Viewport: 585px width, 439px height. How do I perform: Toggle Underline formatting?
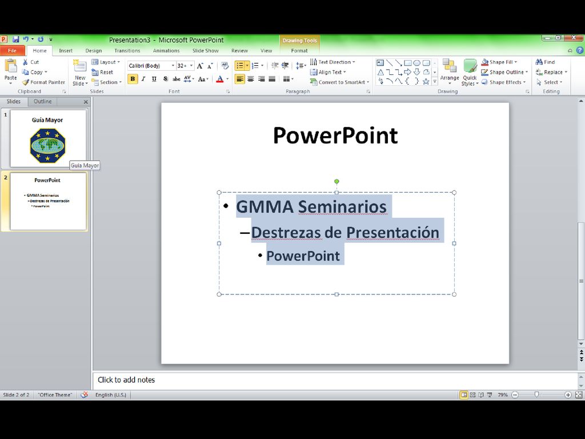click(154, 79)
